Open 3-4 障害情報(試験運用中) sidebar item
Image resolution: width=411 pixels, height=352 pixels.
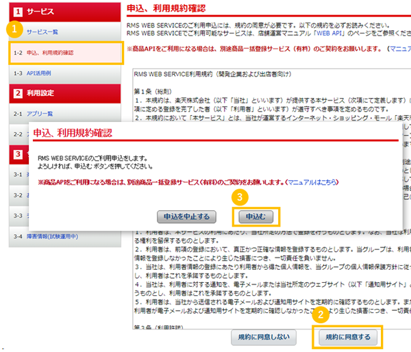(49, 237)
